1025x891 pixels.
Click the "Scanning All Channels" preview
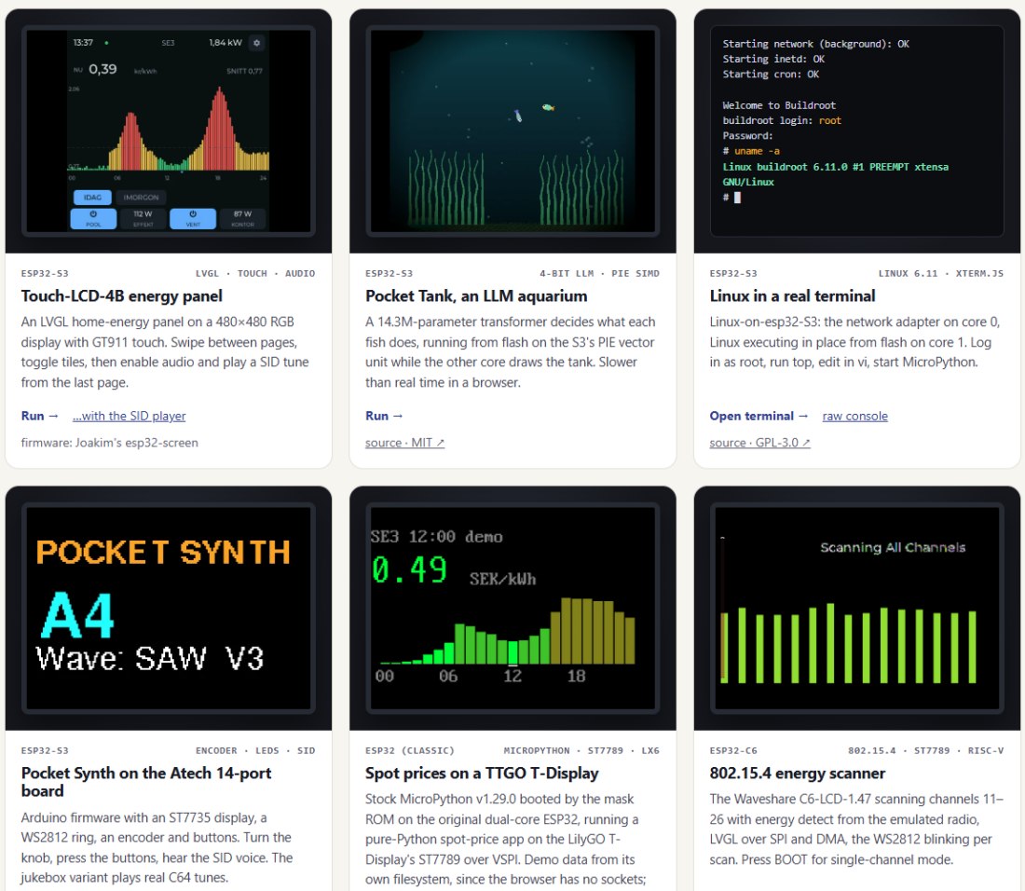[857, 608]
